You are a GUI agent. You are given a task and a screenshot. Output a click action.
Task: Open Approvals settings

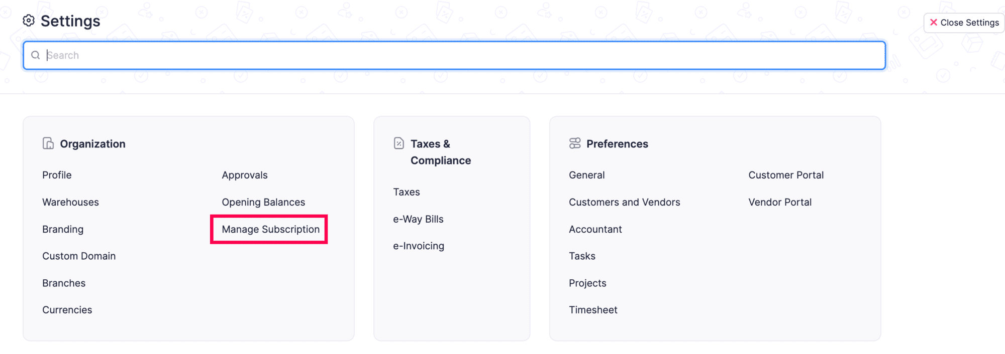click(x=245, y=175)
